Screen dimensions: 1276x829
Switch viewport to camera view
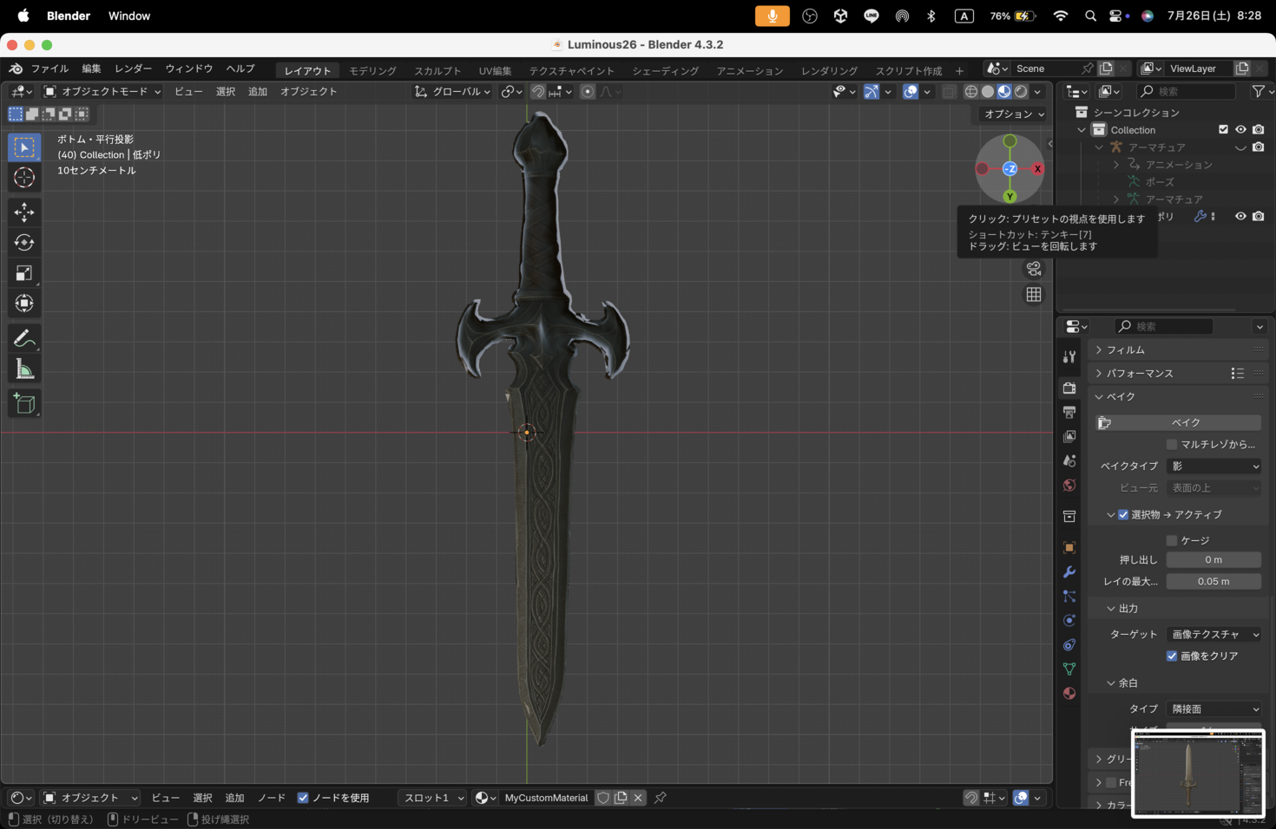click(1034, 269)
